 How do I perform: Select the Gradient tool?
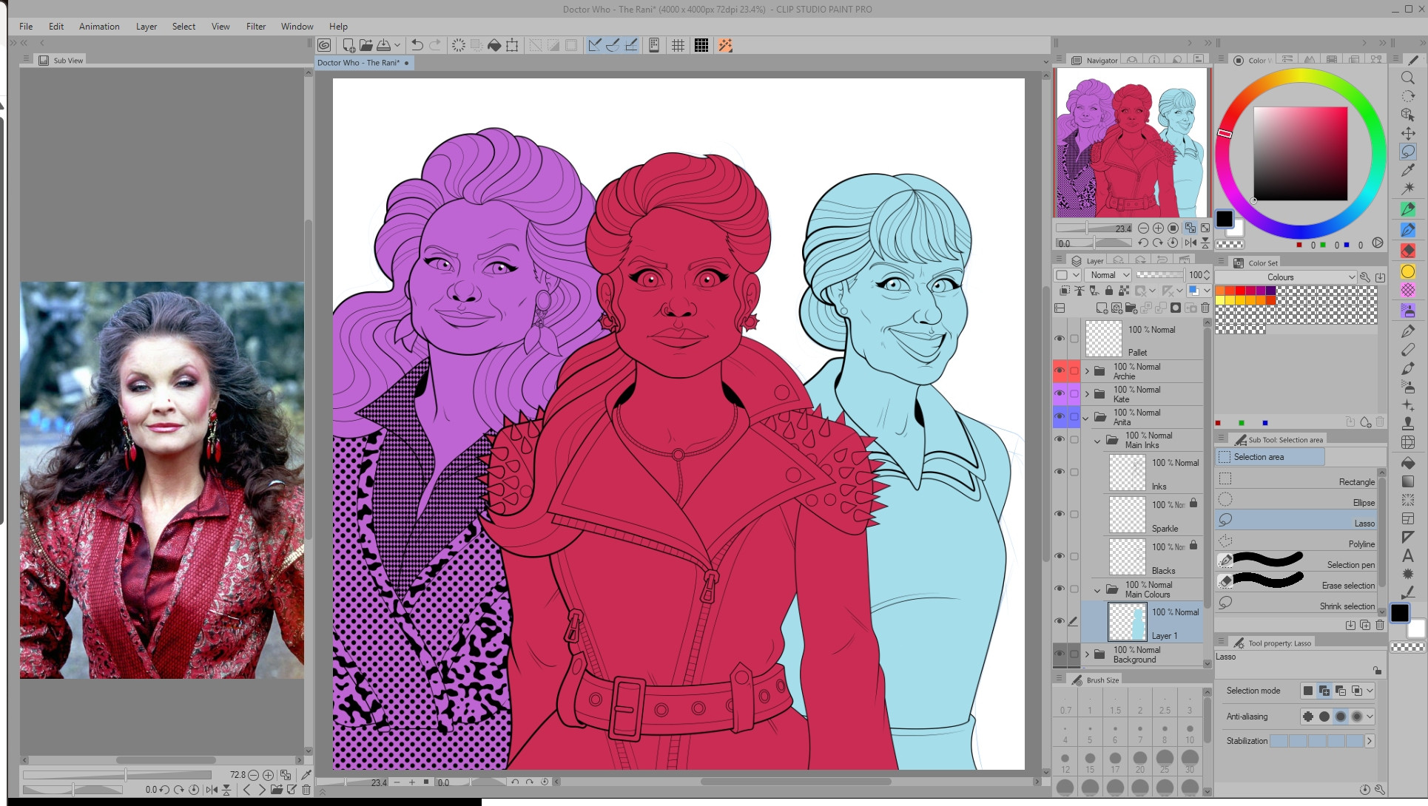pyautogui.click(x=1407, y=481)
